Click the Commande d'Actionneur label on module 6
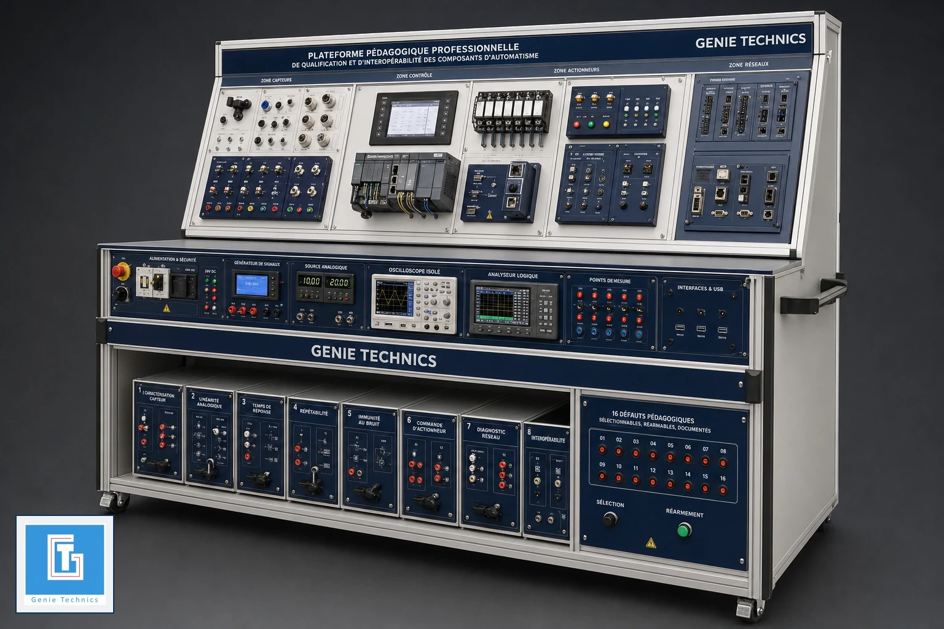The image size is (944, 629). coord(430,426)
